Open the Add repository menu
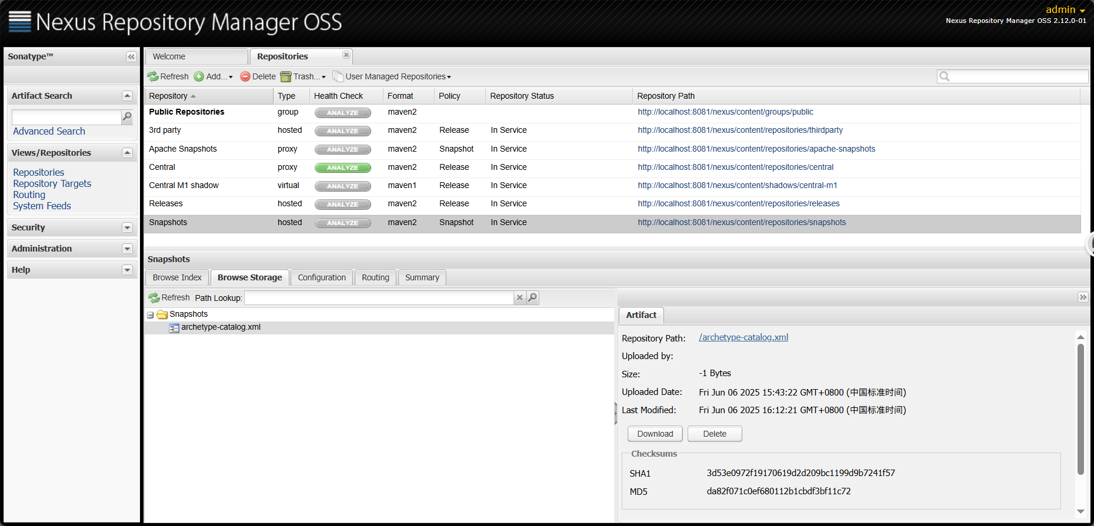 click(x=214, y=76)
